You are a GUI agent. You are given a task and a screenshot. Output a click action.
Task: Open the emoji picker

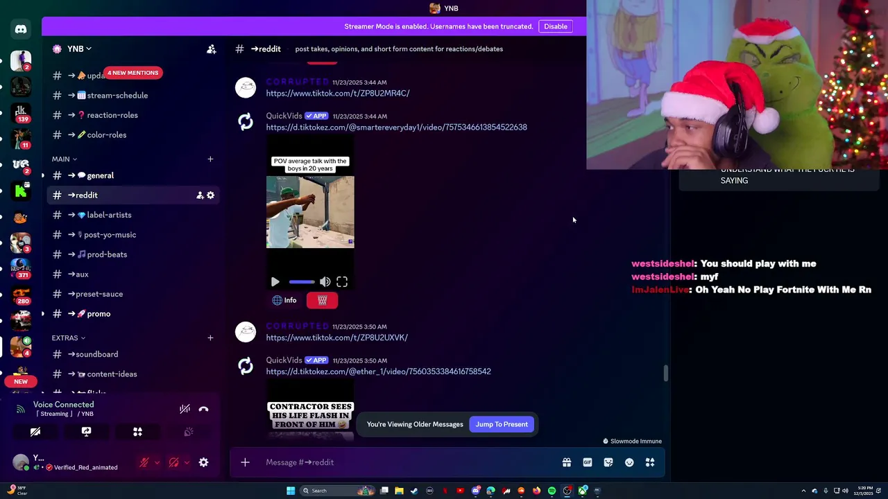[629, 462]
